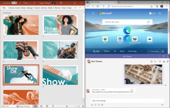
Task: Select slide 2 thumbnail Show Up
Action: (x=60, y=25)
